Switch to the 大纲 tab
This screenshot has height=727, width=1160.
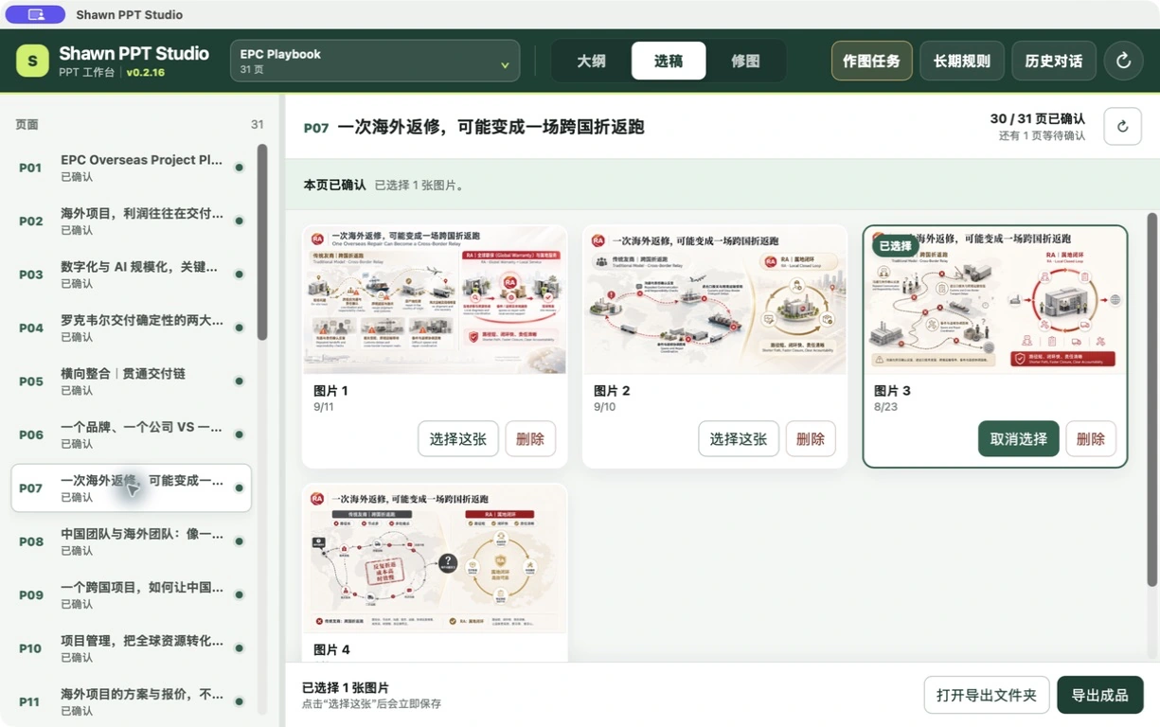click(x=592, y=61)
